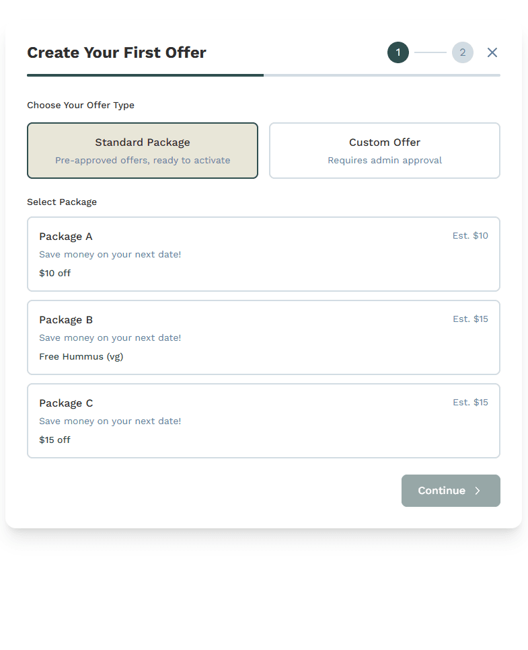Click the Select Package label
The image size is (528, 650).
point(62,202)
